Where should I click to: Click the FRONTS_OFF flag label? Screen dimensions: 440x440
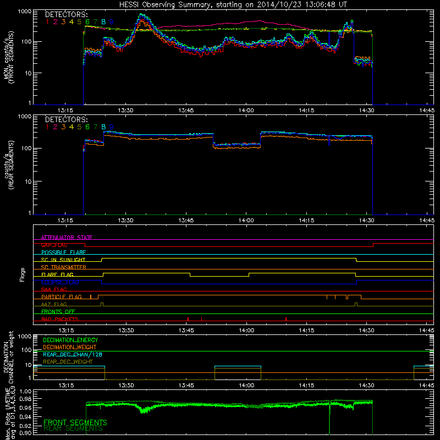coord(58,311)
